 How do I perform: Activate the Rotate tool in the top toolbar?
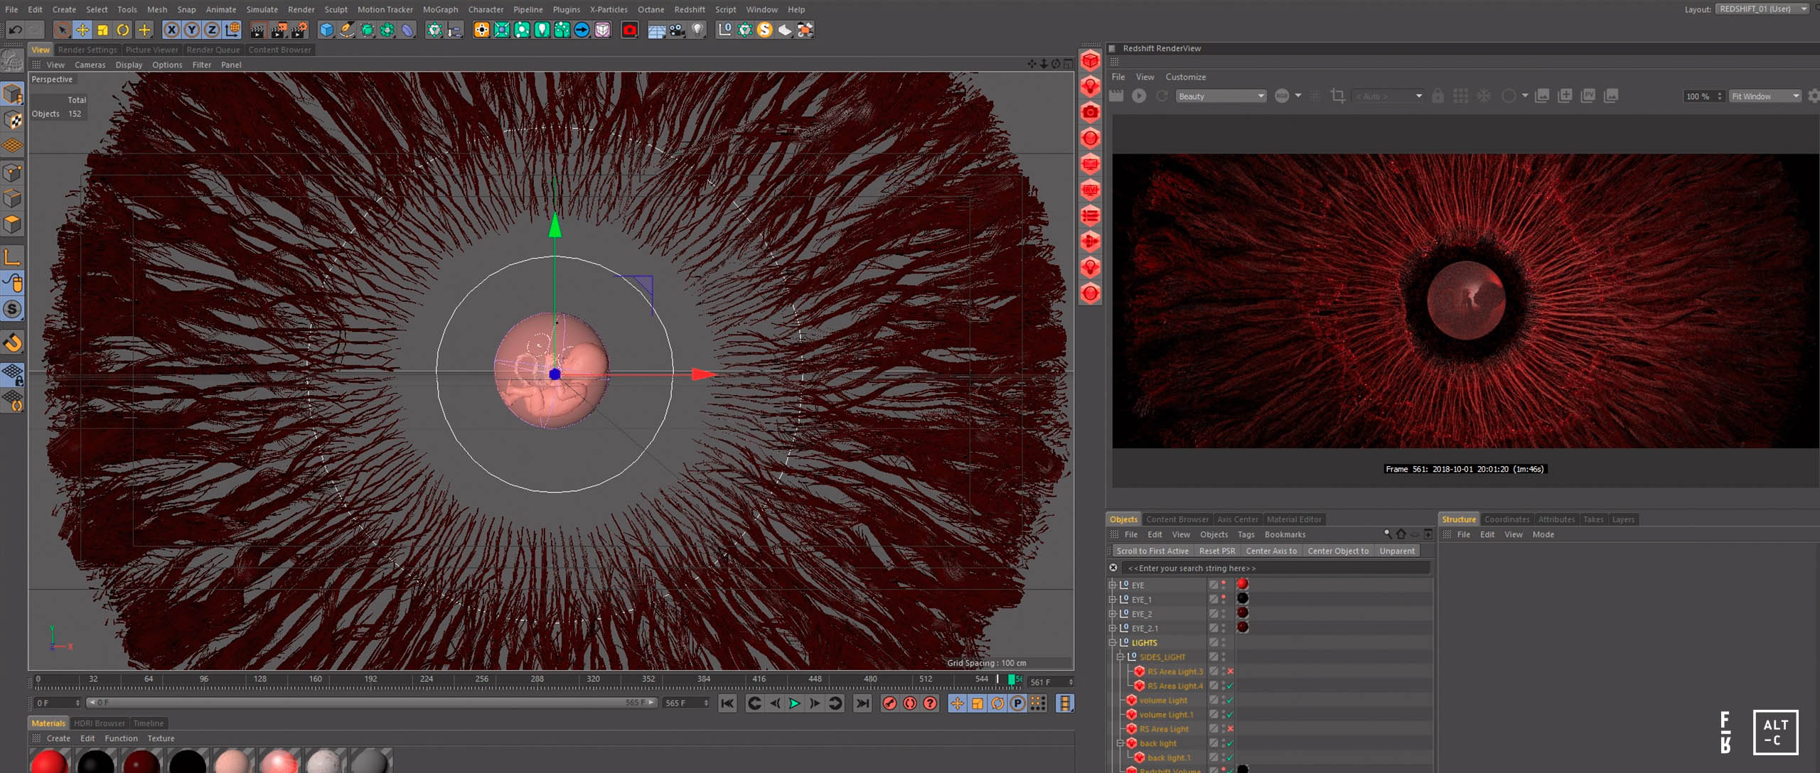123,30
